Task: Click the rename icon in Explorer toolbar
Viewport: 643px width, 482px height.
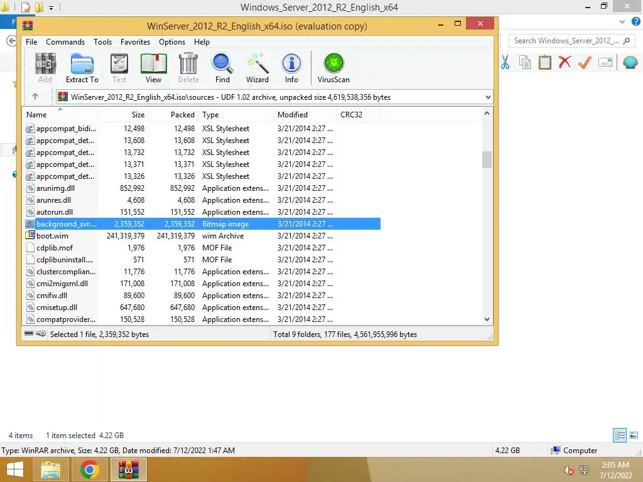Action: pyautogui.click(x=605, y=63)
